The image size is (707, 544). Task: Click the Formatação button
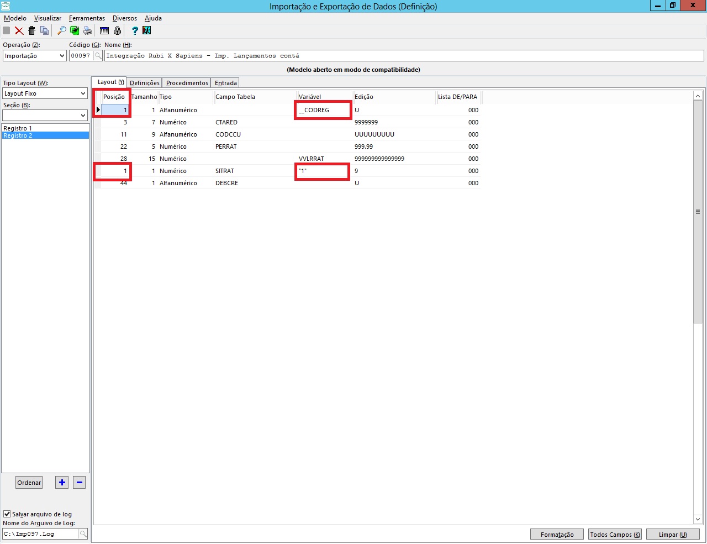(x=557, y=535)
